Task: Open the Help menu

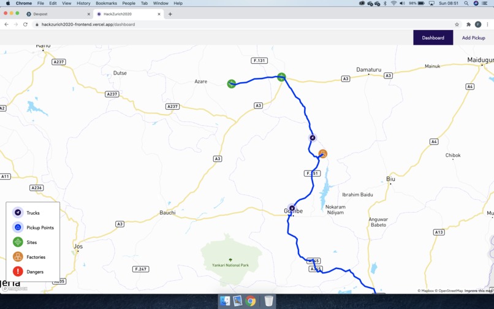Action: point(178,3)
